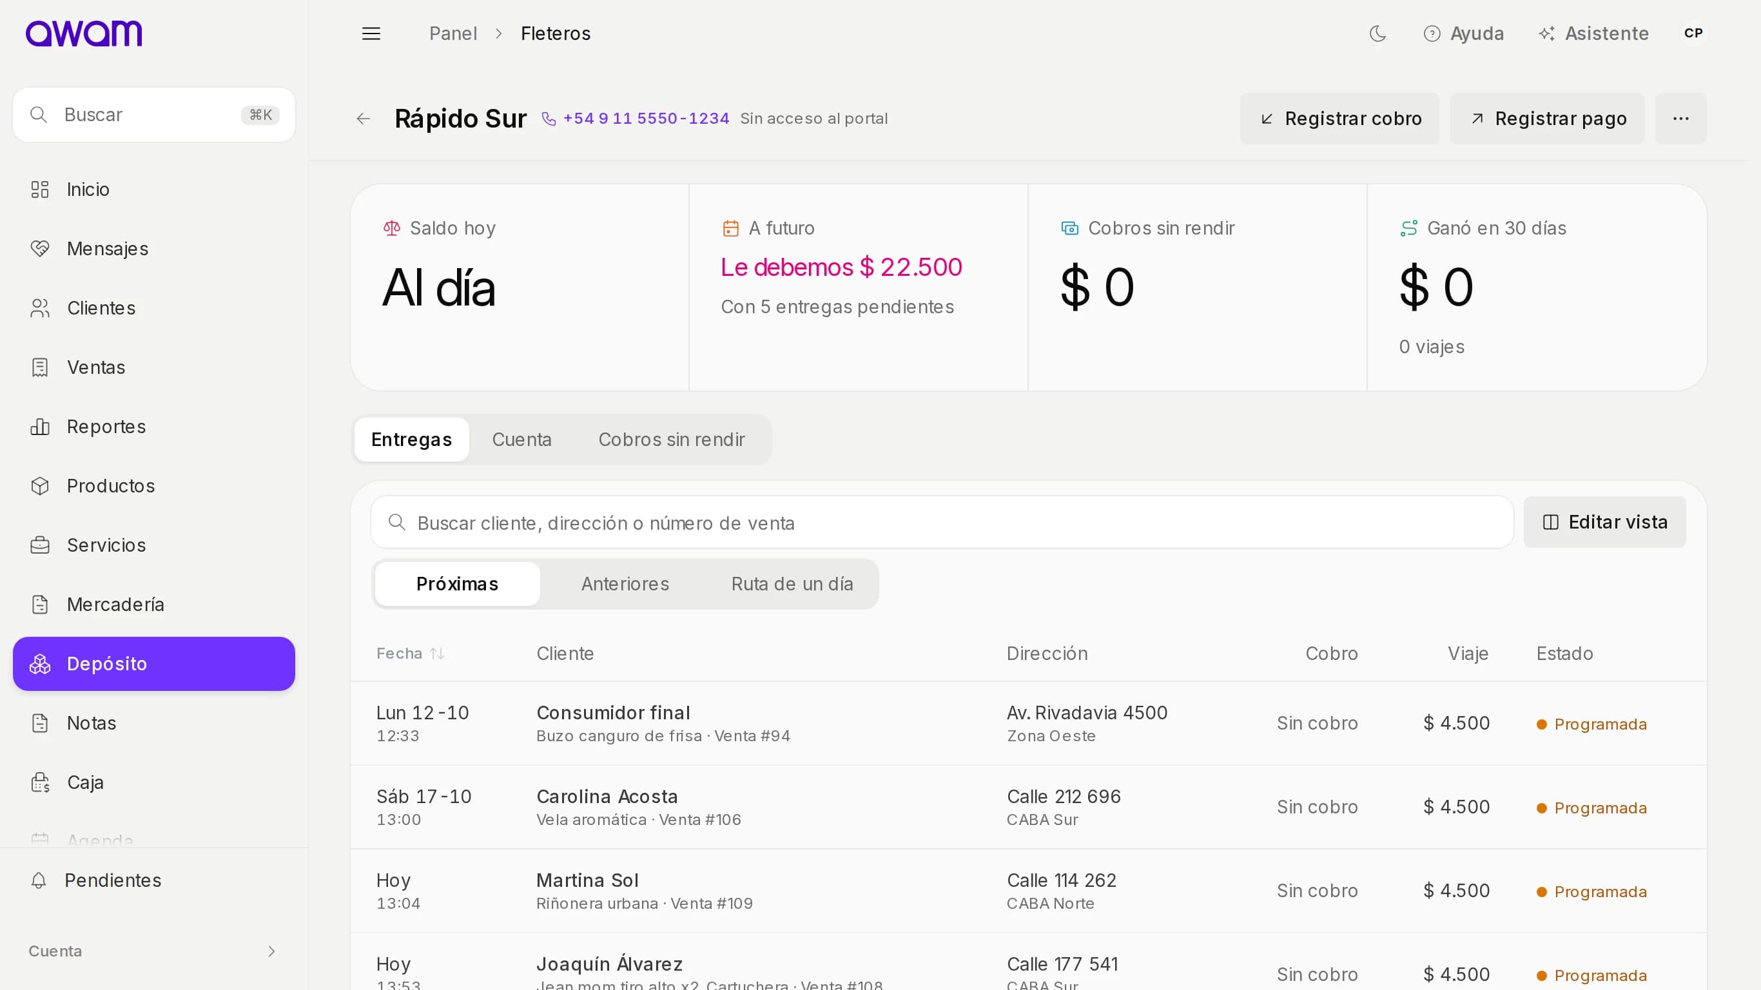Screen dimensions: 1761x990
Task: Expand the Cuenta section chevron
Action: [271, 952]
